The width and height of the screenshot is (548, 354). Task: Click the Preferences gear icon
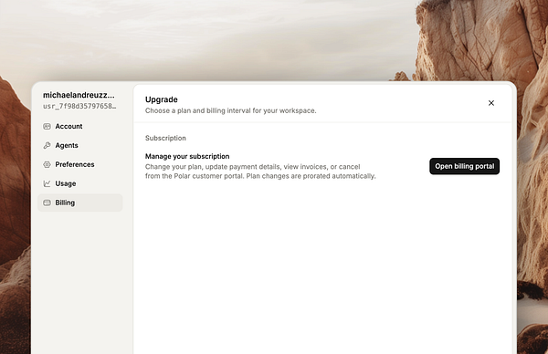coord(47,164)
